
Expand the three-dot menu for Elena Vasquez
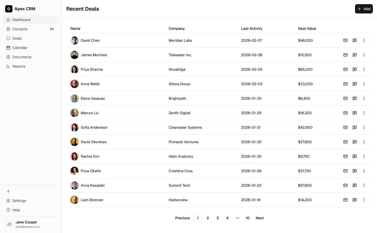pyautogui.click(x=364, y=98)
